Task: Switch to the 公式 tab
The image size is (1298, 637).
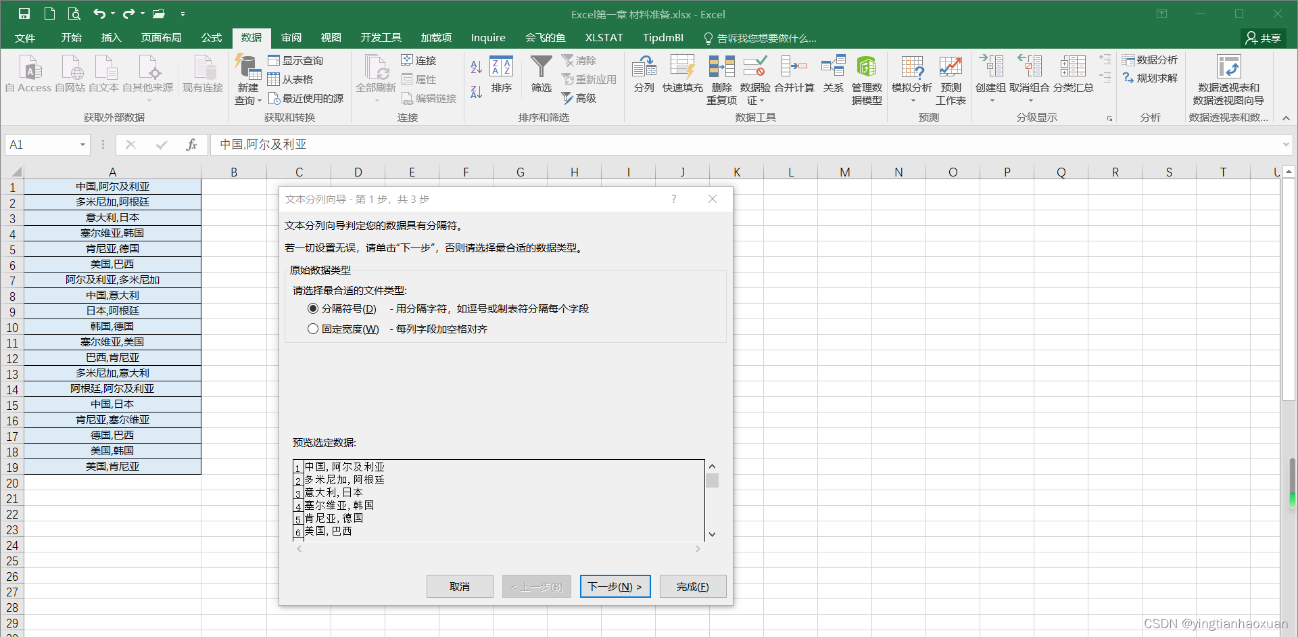Action: coord(212,38)
